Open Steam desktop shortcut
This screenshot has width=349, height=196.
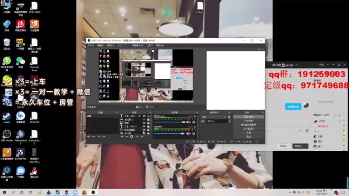[x=7, y=117]
